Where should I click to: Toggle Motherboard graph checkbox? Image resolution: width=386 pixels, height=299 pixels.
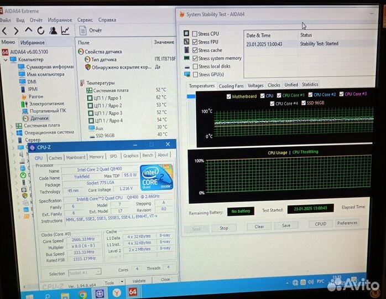(229, 96)
